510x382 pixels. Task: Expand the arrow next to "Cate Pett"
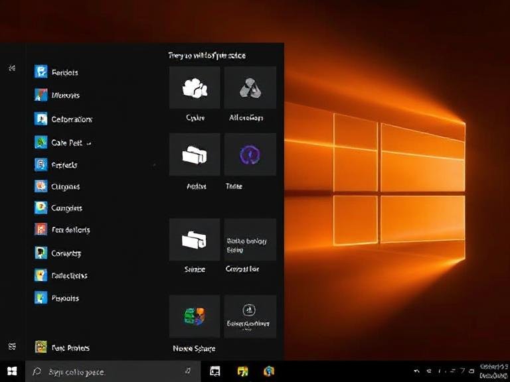(x=89, y=143)
